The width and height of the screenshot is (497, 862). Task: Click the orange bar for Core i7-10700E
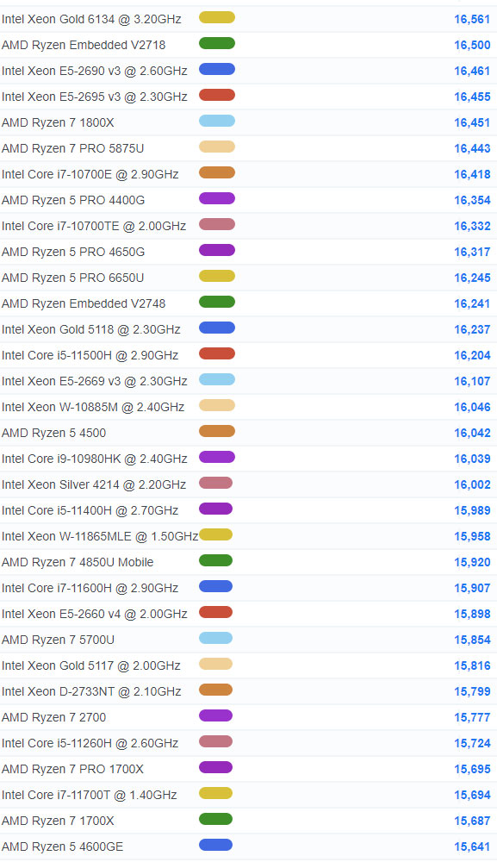[x=217, y=172]
